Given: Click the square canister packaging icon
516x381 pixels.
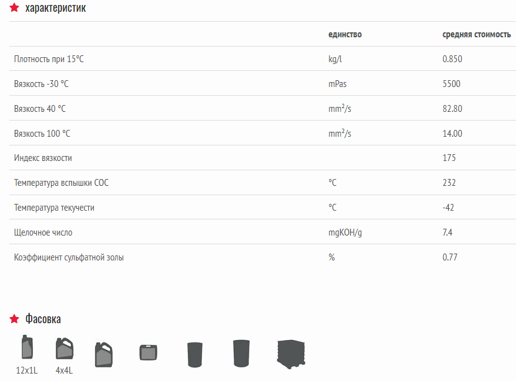Looking at the screenshot, I should 149,352.
